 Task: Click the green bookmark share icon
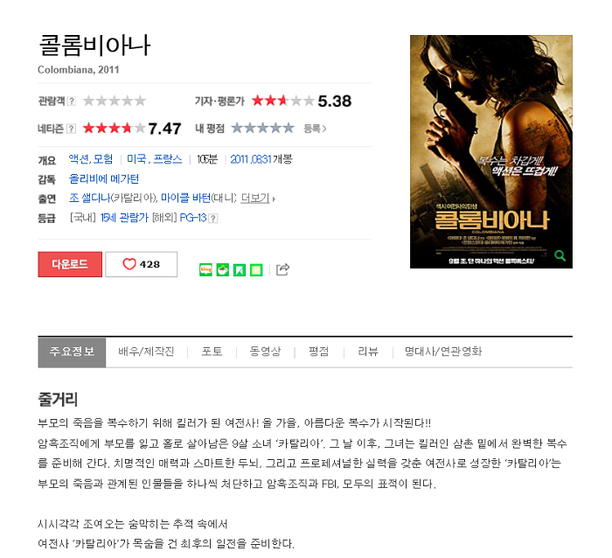tap(240, 269)
